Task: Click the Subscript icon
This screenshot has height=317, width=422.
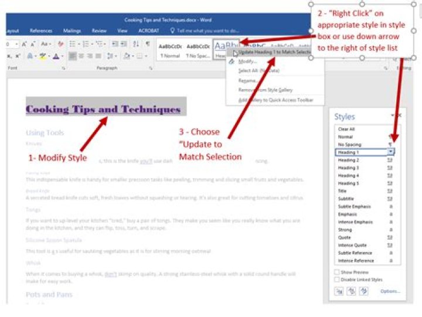Action: [9, 56]
